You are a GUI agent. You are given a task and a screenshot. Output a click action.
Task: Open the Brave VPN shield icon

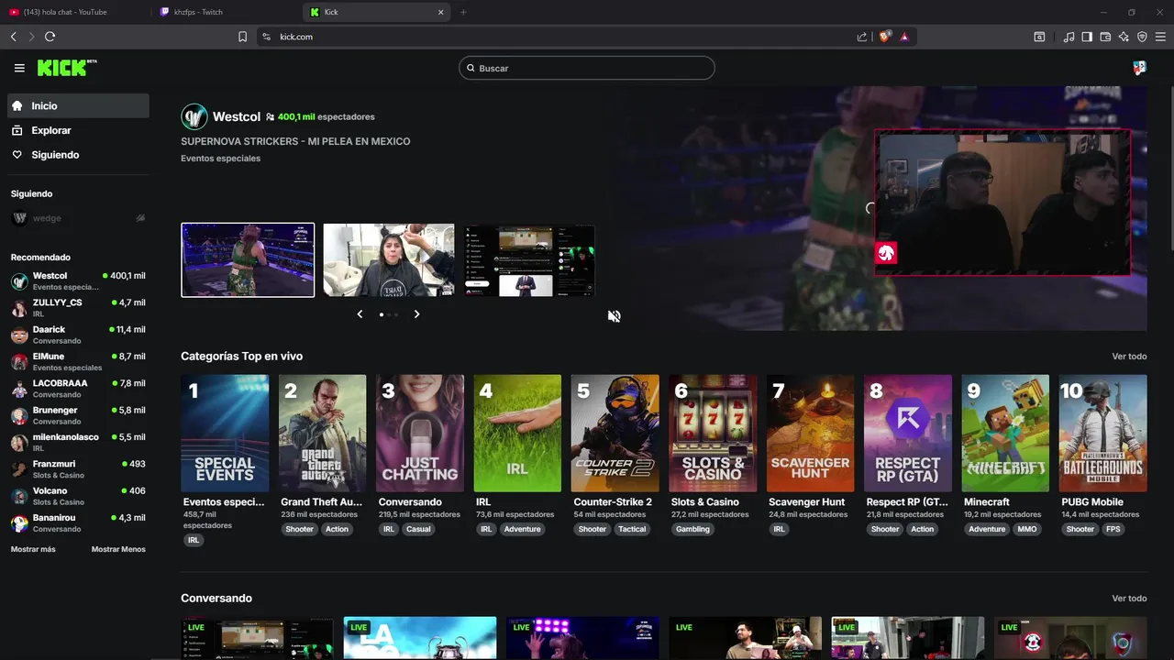[x=1142, y=37]
